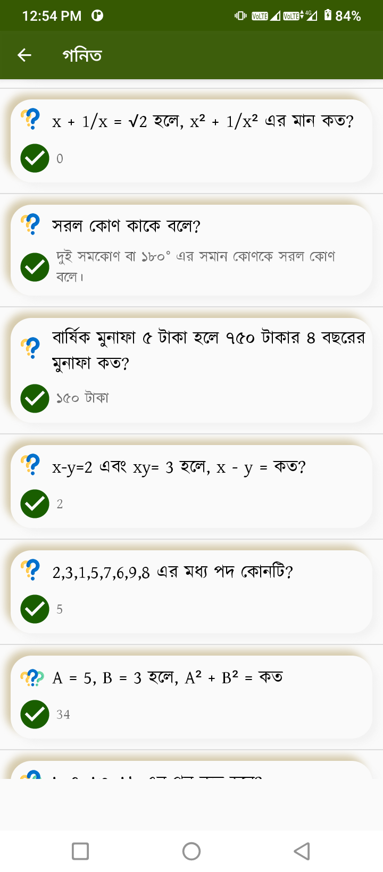Image resolution: width=383 pixels, height=872 pixels.
Task: Click the question icon beside A = 5, B = 3
Action: point(32,676)
